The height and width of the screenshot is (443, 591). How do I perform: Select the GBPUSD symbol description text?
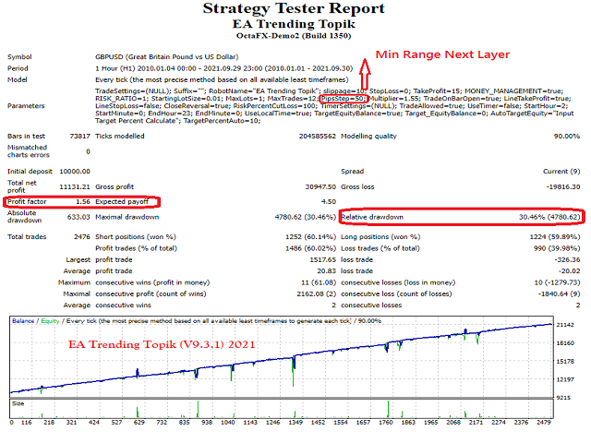166,57
